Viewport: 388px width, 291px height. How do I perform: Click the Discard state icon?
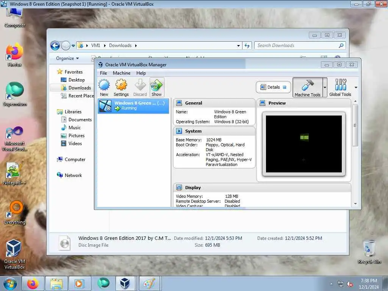[x=140, y=88]
